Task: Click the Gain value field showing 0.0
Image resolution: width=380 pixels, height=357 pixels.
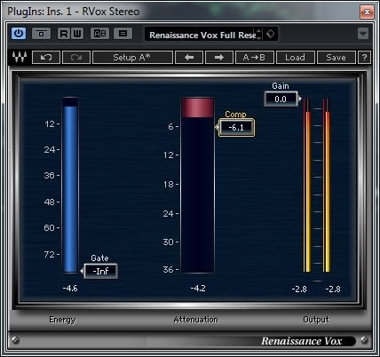Action: click(281, 99)
